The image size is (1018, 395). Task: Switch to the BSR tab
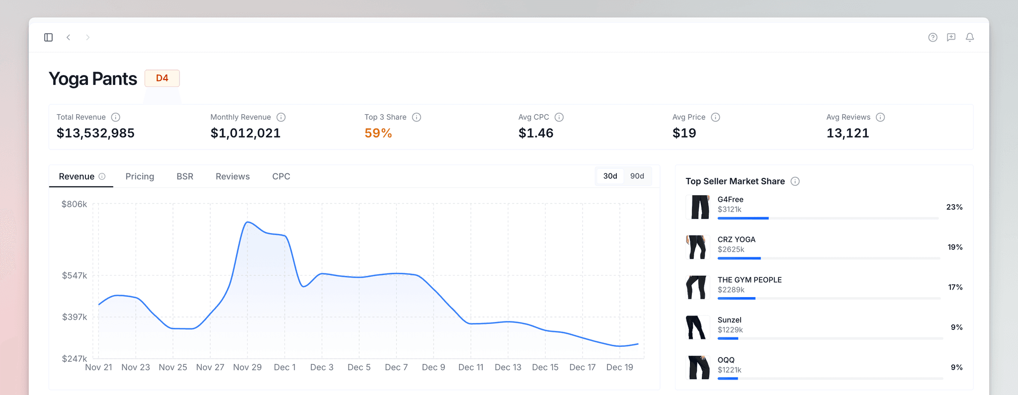pyautogui.click(x=185, y=176)
